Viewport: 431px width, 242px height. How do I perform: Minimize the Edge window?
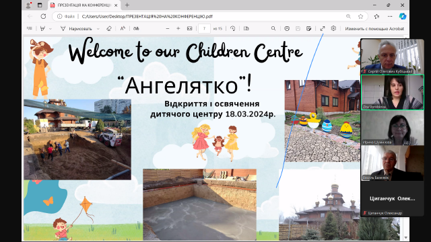click(x=374, y=5)
